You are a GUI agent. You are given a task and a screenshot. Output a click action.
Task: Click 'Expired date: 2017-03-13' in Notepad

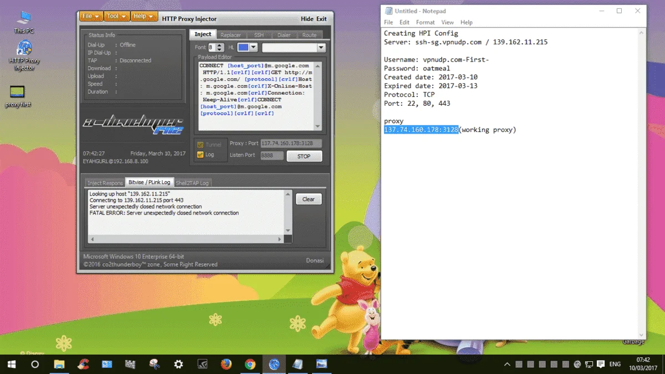pos(431,86)
